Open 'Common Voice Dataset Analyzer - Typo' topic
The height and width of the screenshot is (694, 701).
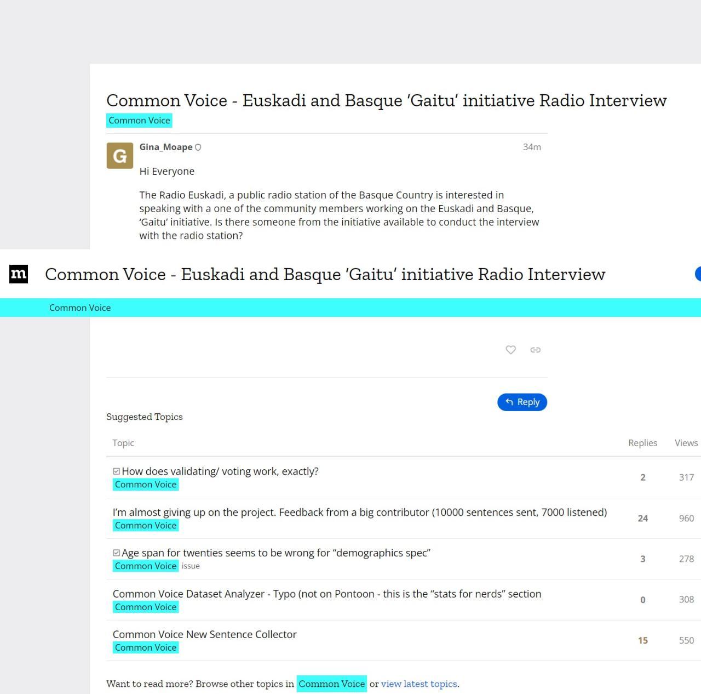(x=327, y=594)
